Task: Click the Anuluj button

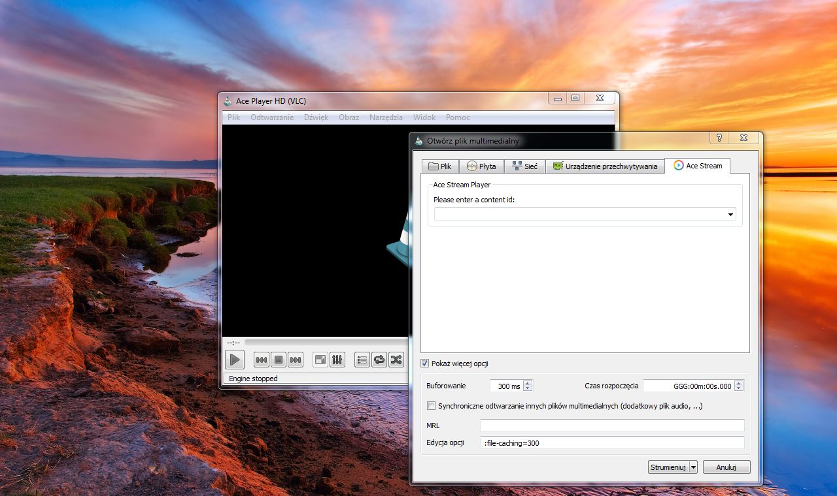Action: coord(726,467)
